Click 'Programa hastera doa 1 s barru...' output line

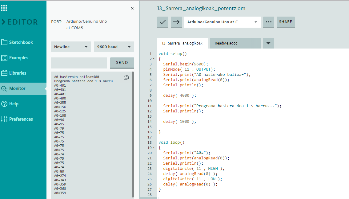tap(86, 81)
